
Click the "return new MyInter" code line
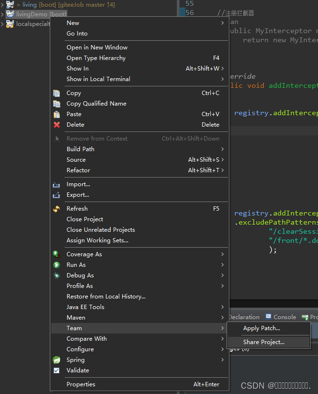click(x=280, y=40)
